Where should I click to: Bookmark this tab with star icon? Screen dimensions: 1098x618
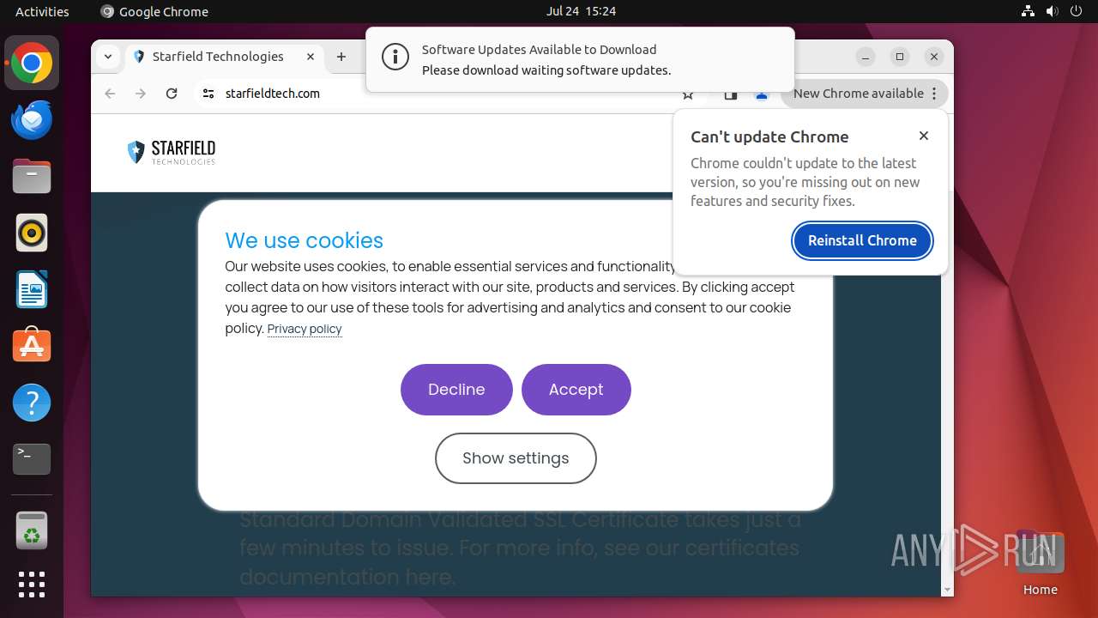(x=688, y=95)
